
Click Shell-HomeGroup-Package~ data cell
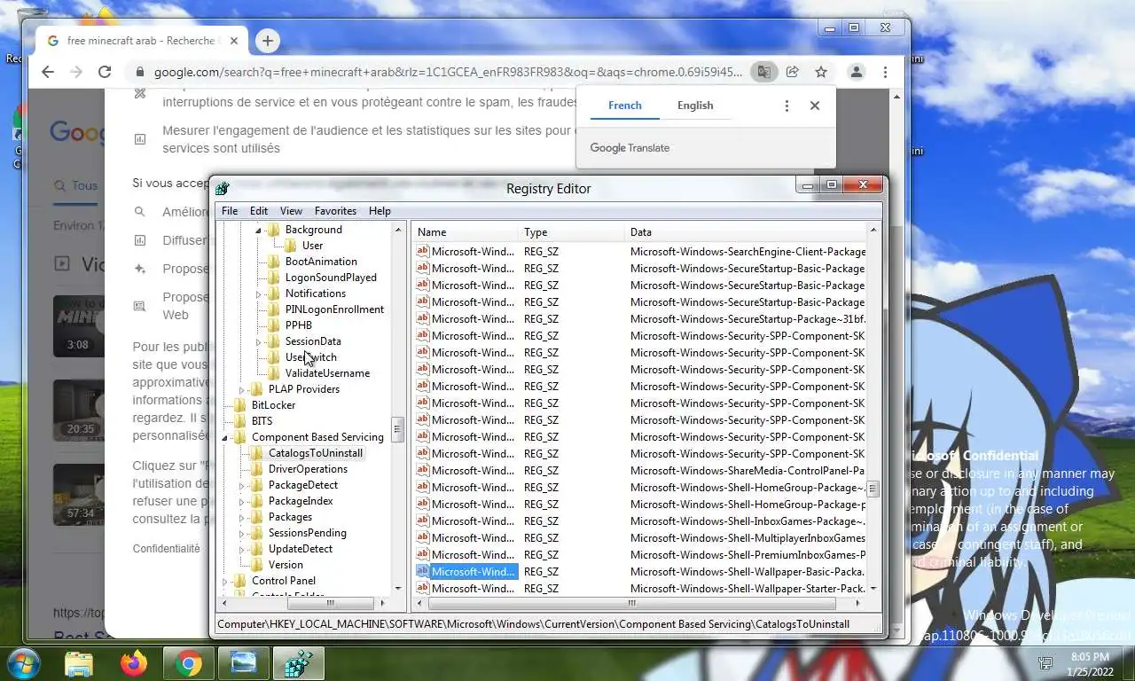[748, 488]
